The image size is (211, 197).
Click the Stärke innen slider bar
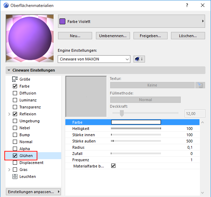click(136, 134)
